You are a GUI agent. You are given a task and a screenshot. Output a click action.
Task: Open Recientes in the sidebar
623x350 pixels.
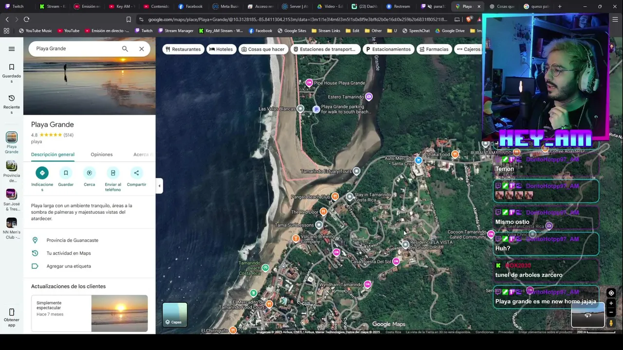[12, 104]
